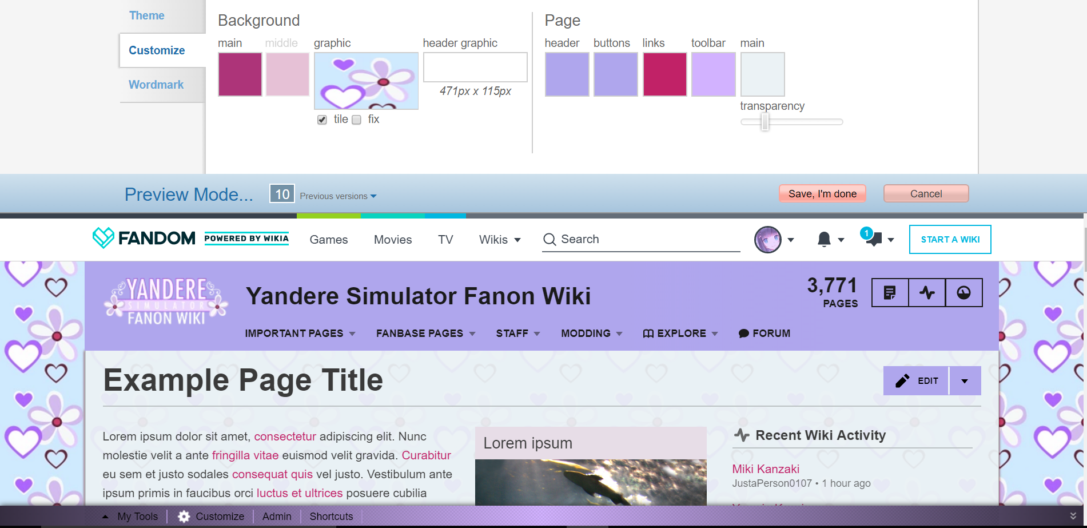1087x528 pixels.
Task: Click the transparency slider handle
Action: click(x=765, y=122)
